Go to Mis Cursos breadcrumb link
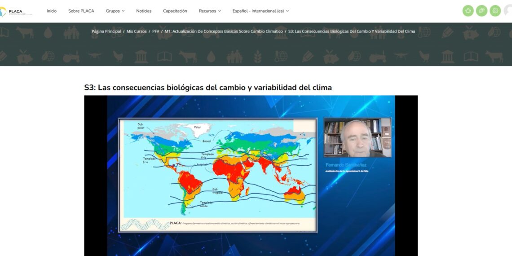The height and width of the screenshot is (256, 512). (x=137, y=31)
